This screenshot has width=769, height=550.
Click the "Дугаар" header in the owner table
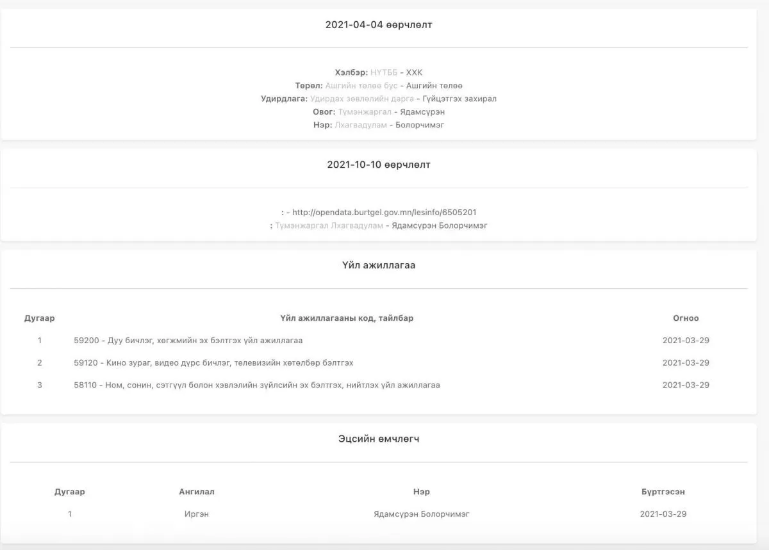[x=70, y=492]
